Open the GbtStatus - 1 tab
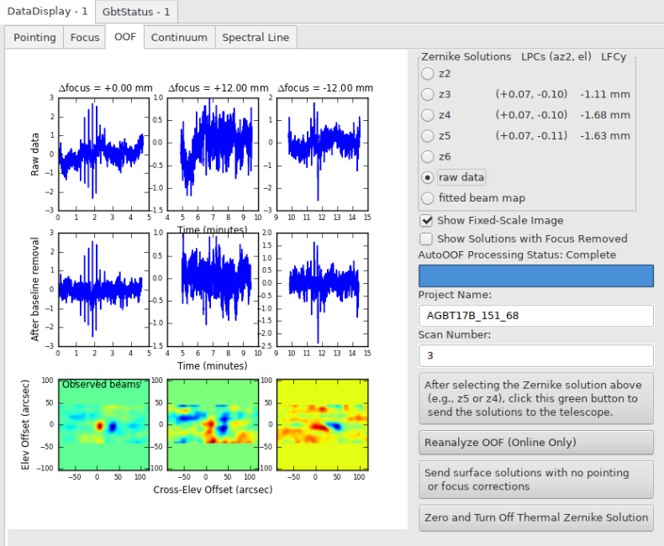This screenshot has height=546, width=664. (x=136, y=12)
